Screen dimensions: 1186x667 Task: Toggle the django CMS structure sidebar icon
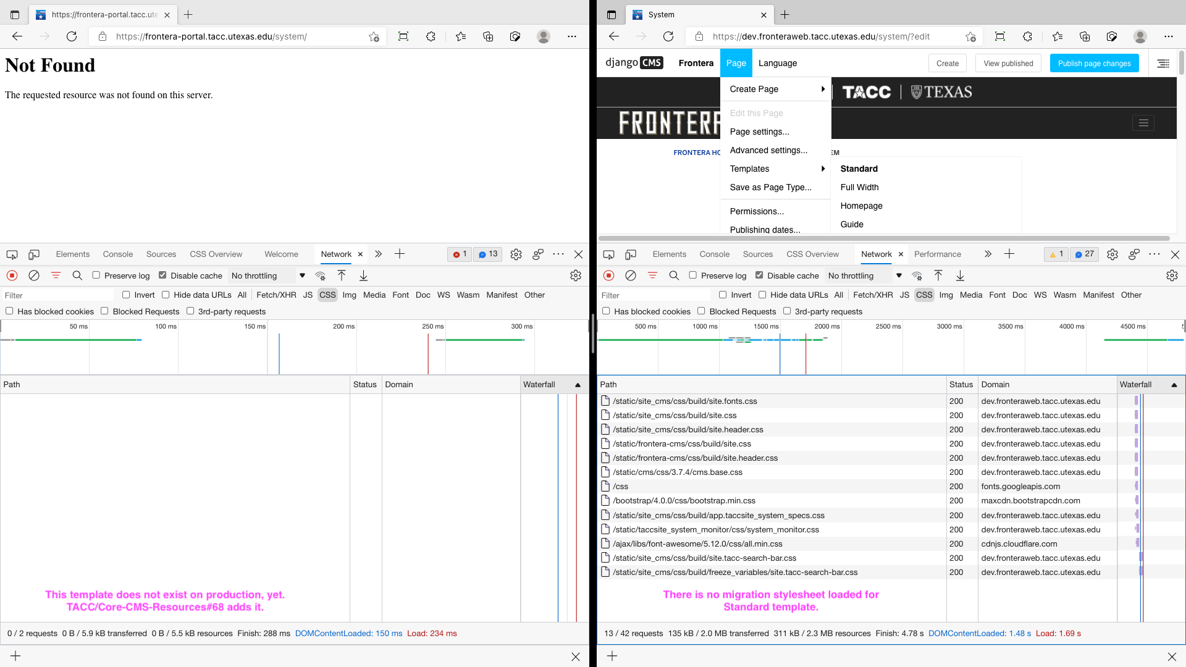(1163, 63)
